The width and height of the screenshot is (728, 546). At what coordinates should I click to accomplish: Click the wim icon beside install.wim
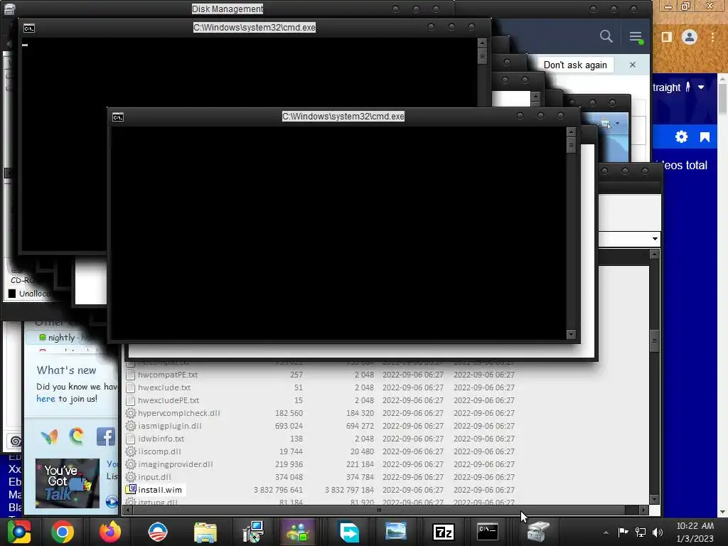pos(131,489)
